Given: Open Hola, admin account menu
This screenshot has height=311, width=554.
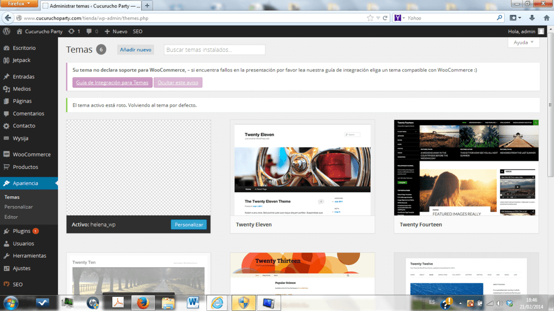Looking at the screenshot, I should pyautogui.click(x=526, y=31).
